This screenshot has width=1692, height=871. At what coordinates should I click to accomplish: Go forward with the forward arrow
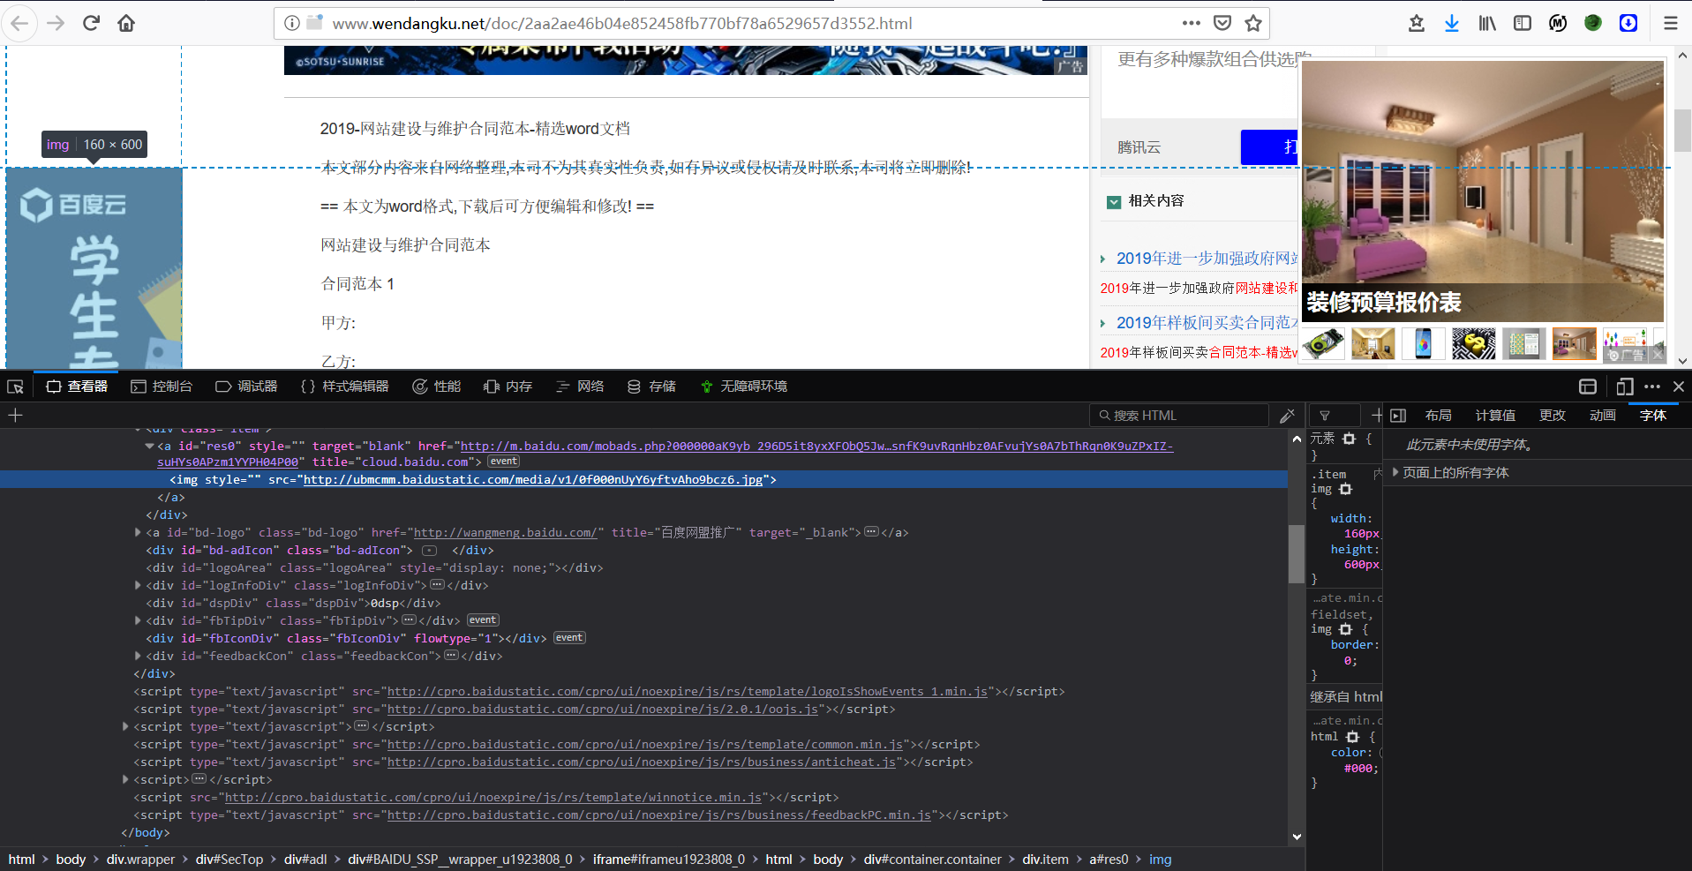pyautogui.click(x=56, y=23)
